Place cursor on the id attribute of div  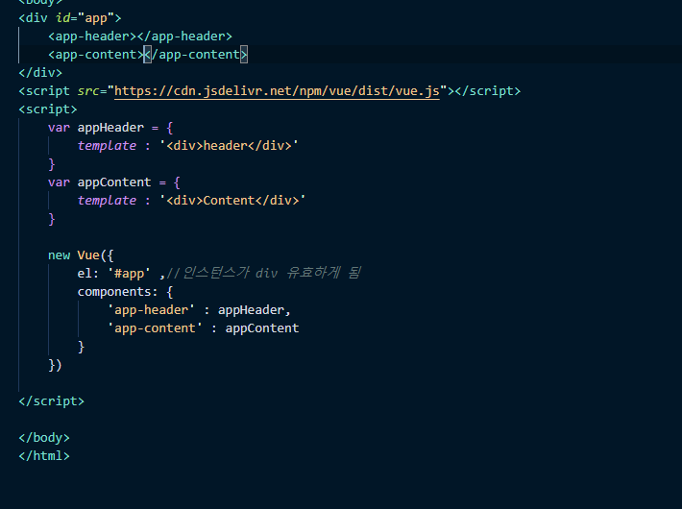[x=62, y=18]
